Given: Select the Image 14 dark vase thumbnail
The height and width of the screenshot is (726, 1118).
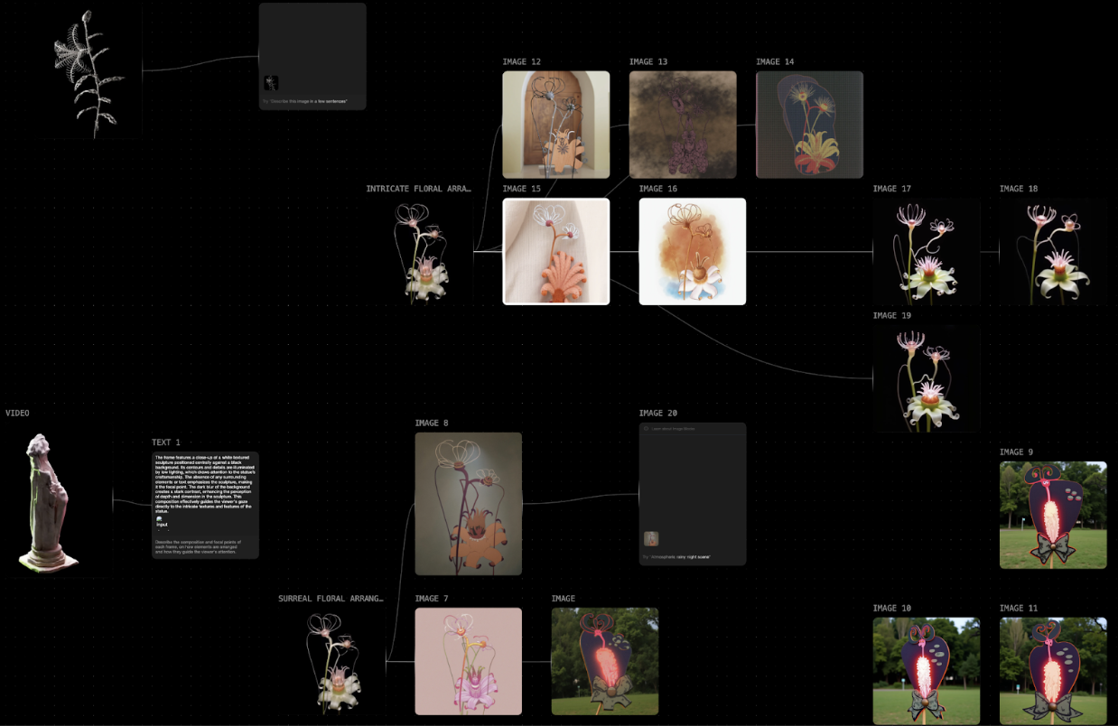Looking at the screenshot, I should (809, 125).
